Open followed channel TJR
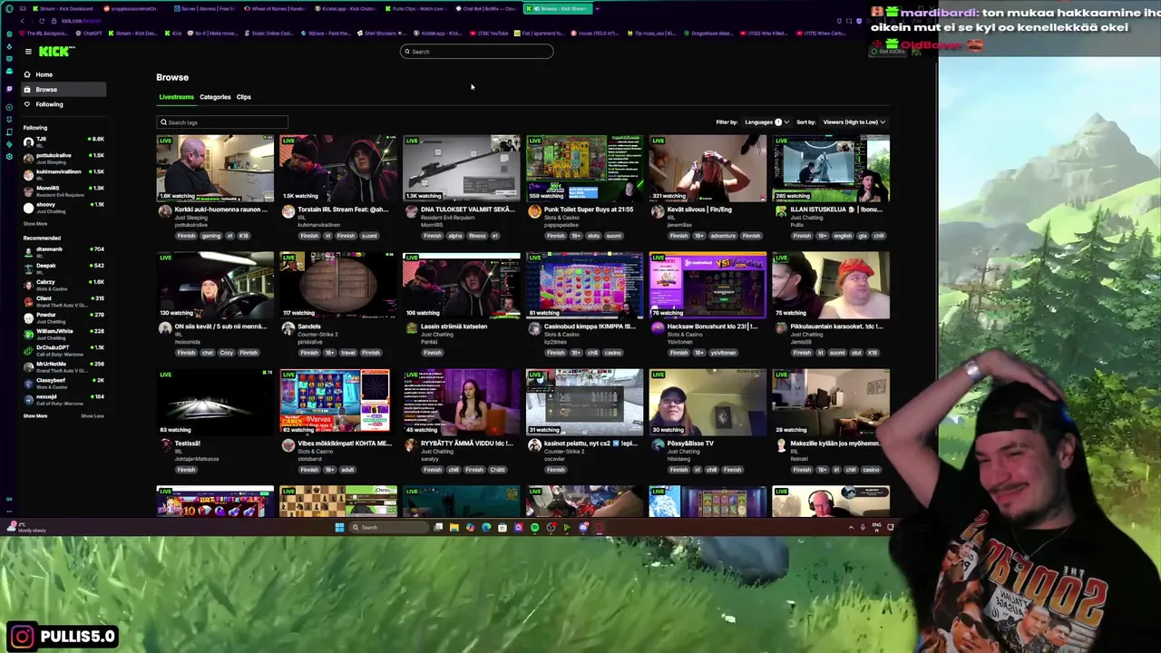Viewport: 1161px width, 653px height. [63, 141]
